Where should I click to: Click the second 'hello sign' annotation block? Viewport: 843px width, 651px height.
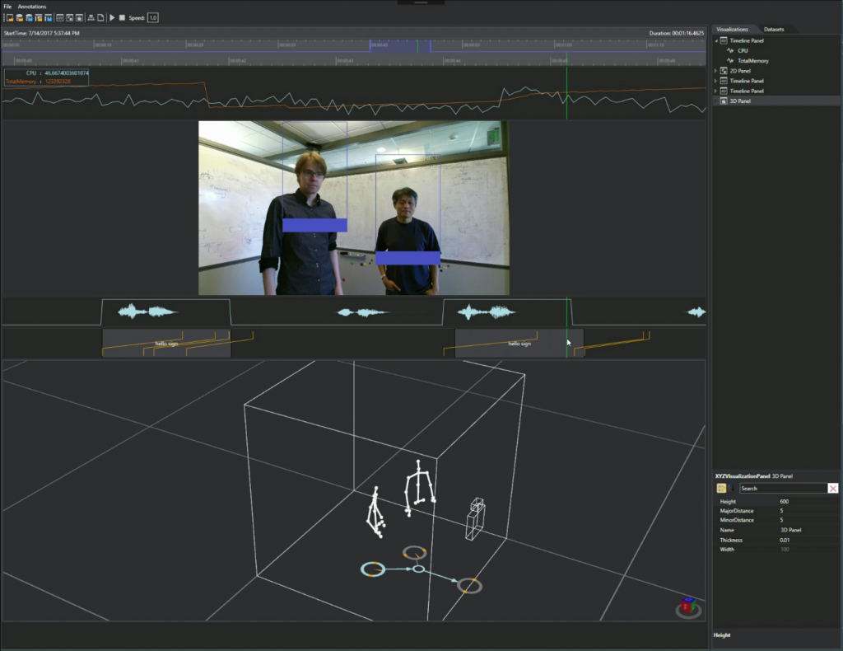519,343
